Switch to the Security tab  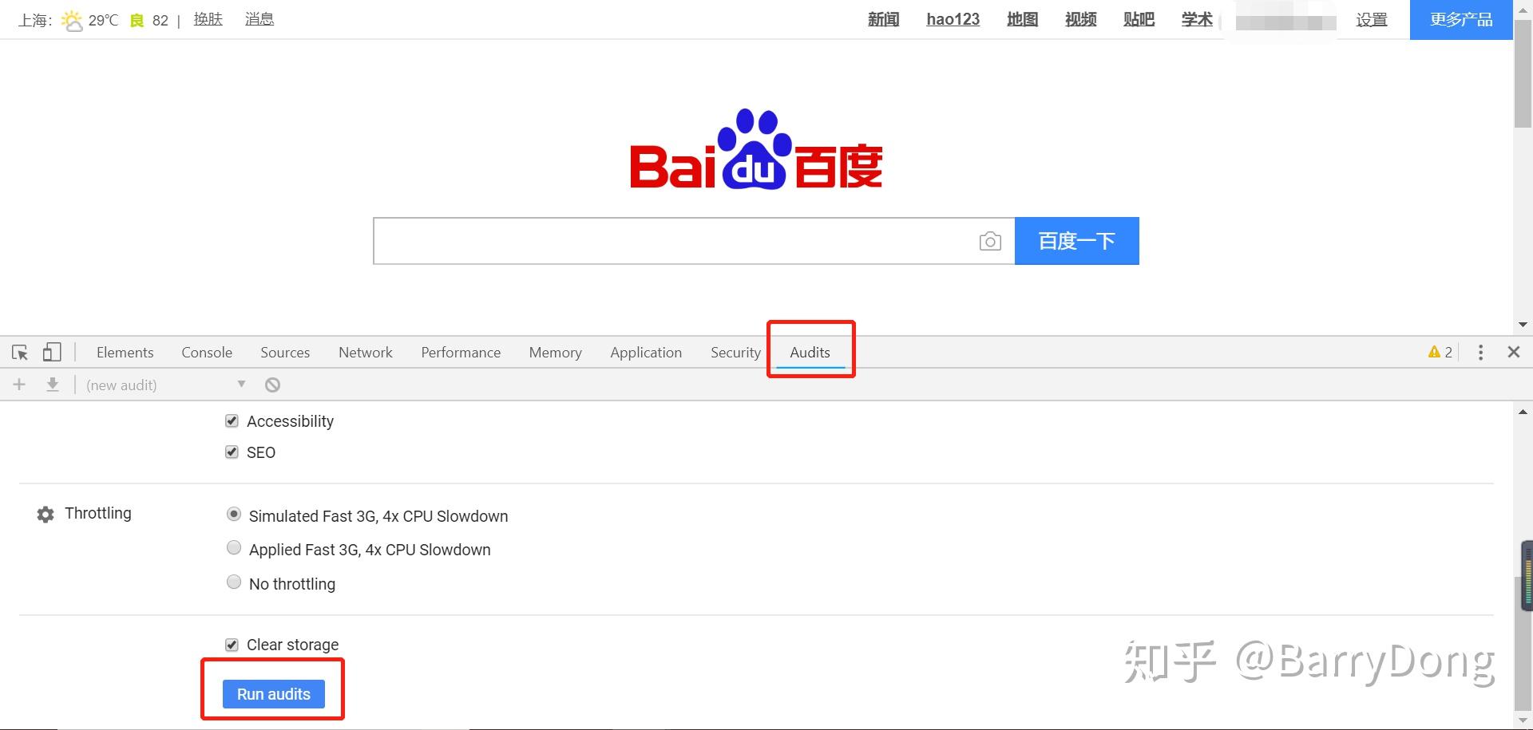(735, 352)
